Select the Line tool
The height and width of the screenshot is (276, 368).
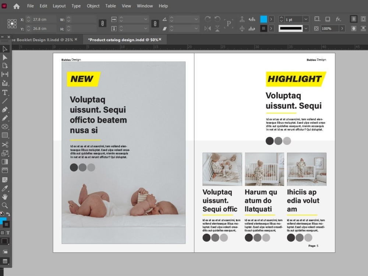coord(5,101)
